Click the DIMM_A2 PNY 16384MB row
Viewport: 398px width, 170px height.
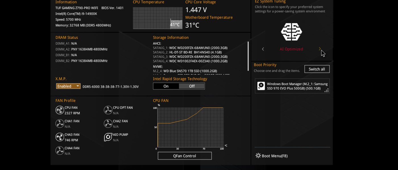(x=82, y=49)
